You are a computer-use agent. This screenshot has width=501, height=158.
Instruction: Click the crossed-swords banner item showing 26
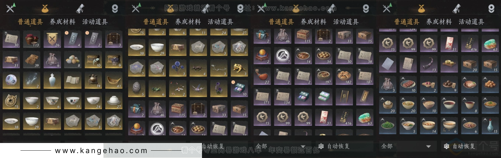pyautogui.click(x=52, y=39)
